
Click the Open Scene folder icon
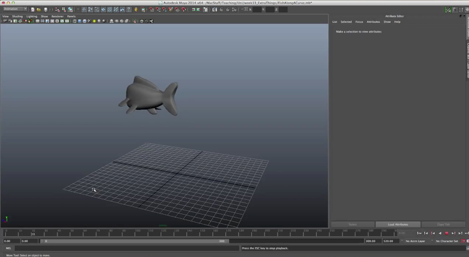(39, 10)
